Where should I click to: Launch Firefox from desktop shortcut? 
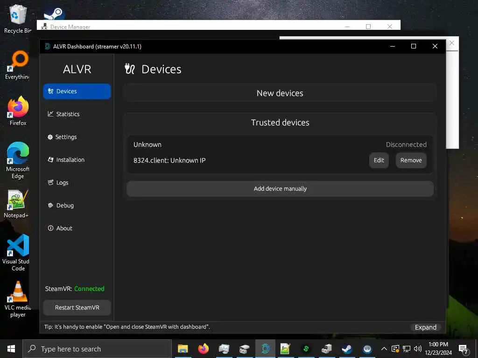point(18,111)
